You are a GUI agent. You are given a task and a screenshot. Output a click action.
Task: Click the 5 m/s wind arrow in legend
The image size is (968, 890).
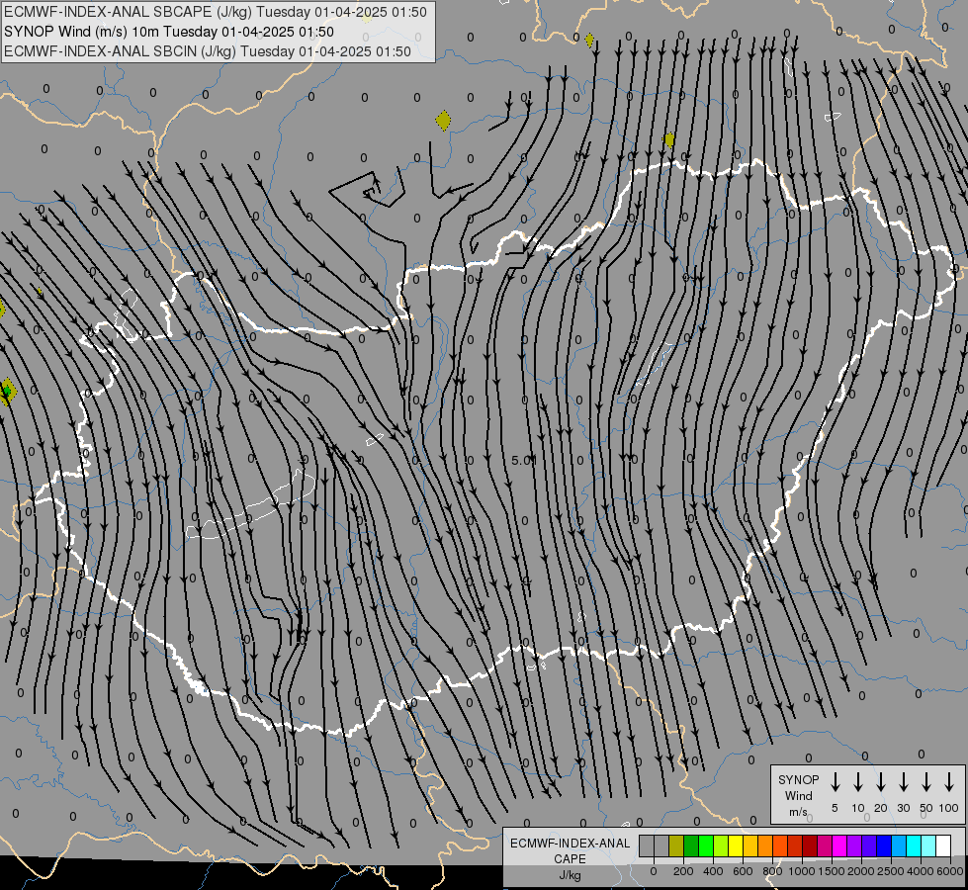835,782
